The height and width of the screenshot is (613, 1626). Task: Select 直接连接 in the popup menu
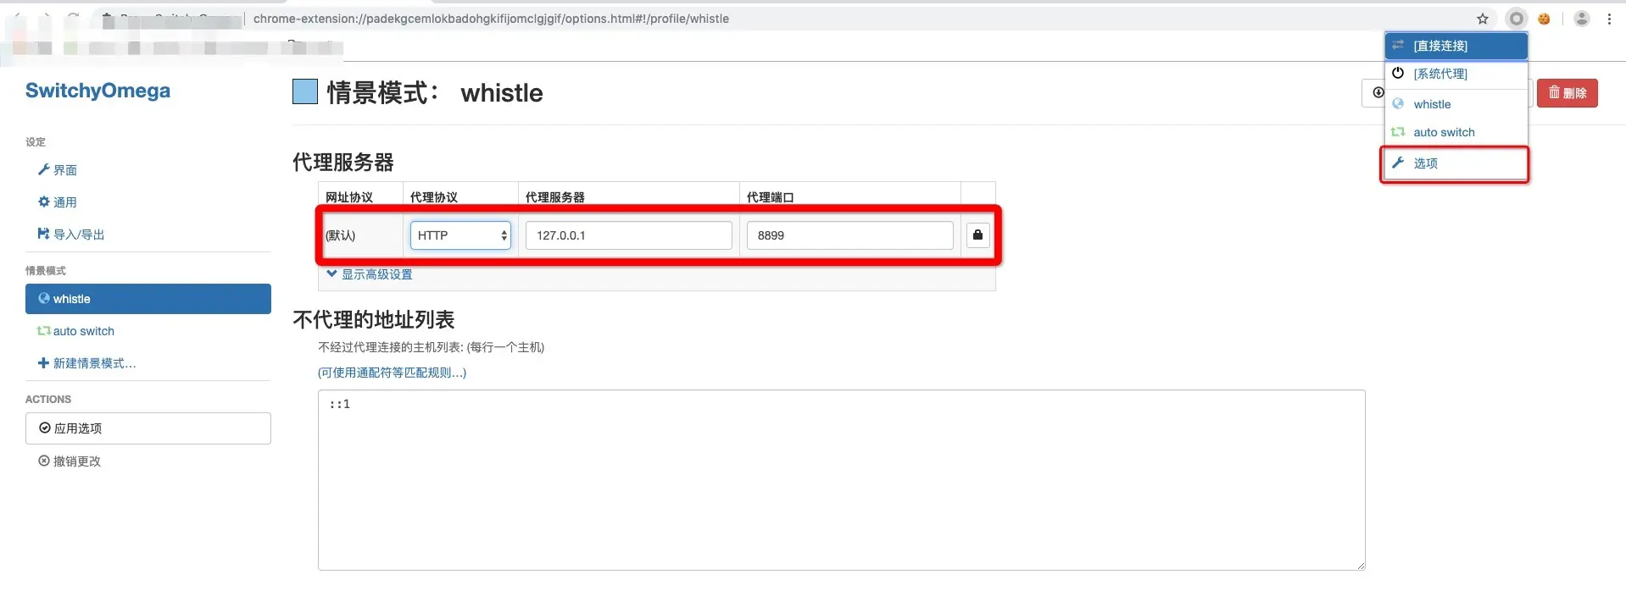click(1456, 46)
